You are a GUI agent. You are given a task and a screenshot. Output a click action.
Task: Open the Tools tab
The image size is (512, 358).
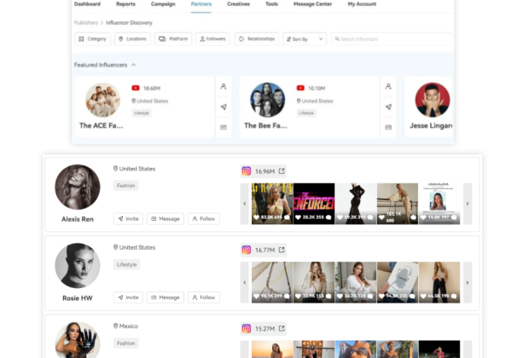pyautogui.click(x=271, y=4)
